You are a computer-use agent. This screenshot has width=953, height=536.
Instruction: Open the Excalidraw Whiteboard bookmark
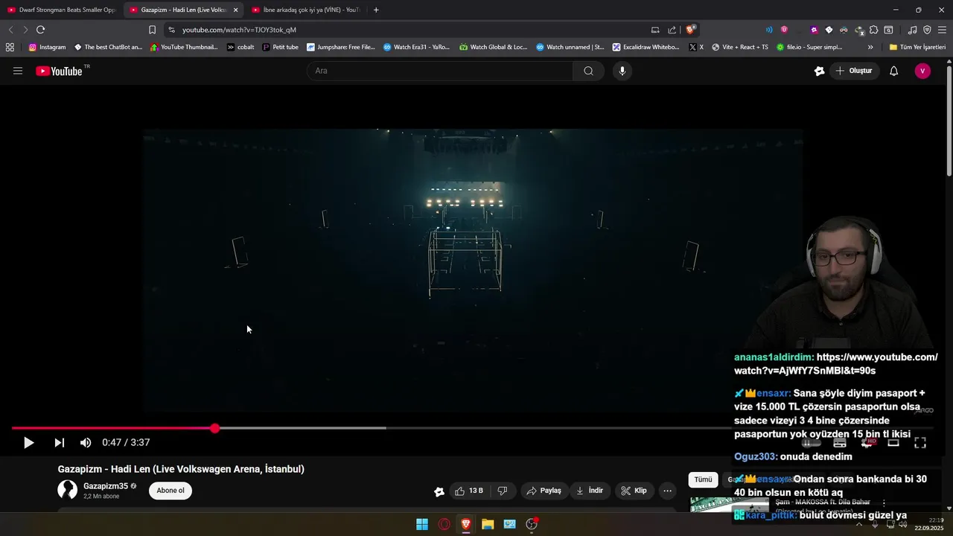point(646,47)
